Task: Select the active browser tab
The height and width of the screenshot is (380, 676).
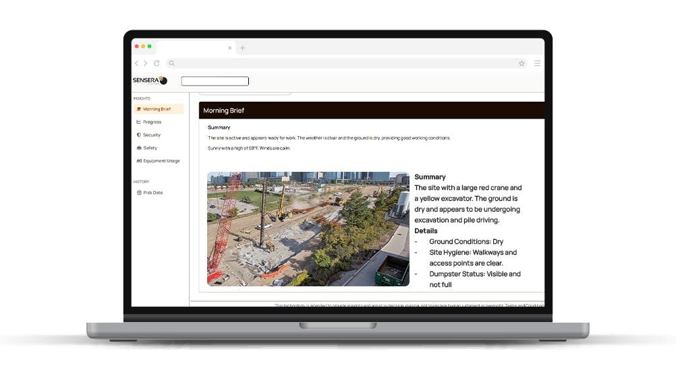Action: pyautogui.click(x=192, y=48)
